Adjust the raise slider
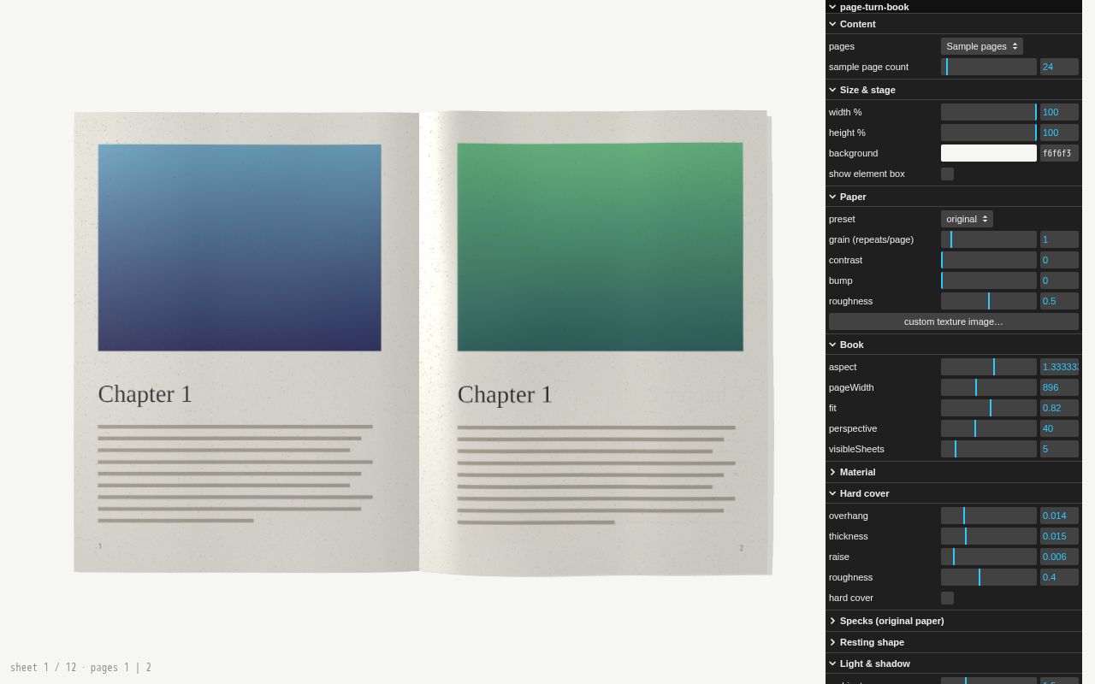 989,557
